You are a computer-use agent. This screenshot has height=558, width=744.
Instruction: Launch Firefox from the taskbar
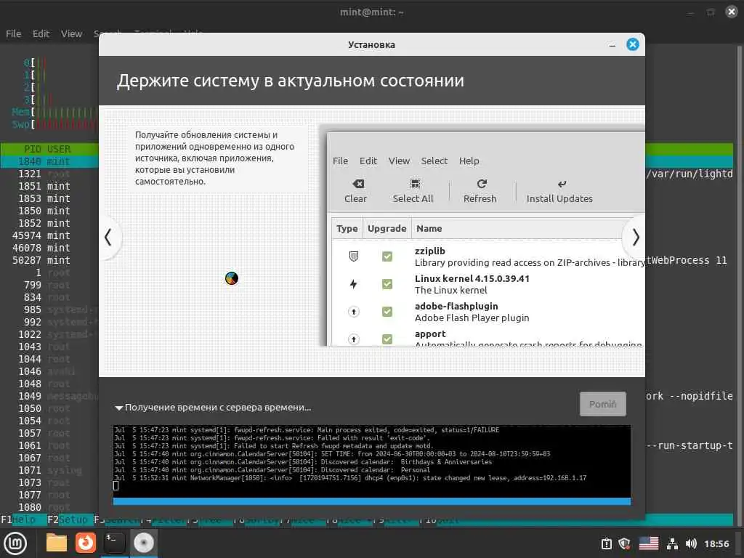(x=86, y=543)
